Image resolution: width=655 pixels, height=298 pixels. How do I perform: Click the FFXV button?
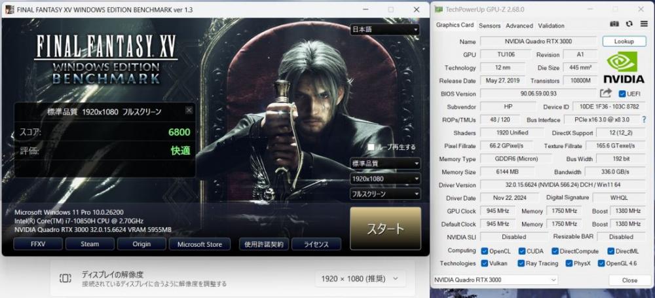pyautogui.click(x=38, y=244)
